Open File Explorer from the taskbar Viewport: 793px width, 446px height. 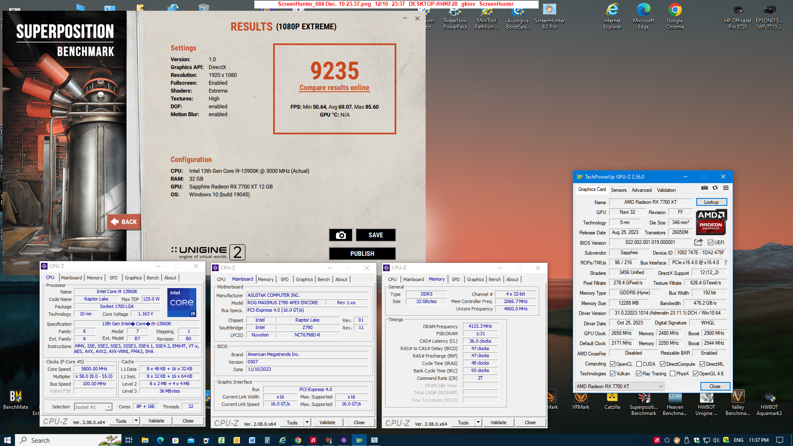tap(145, 440)
